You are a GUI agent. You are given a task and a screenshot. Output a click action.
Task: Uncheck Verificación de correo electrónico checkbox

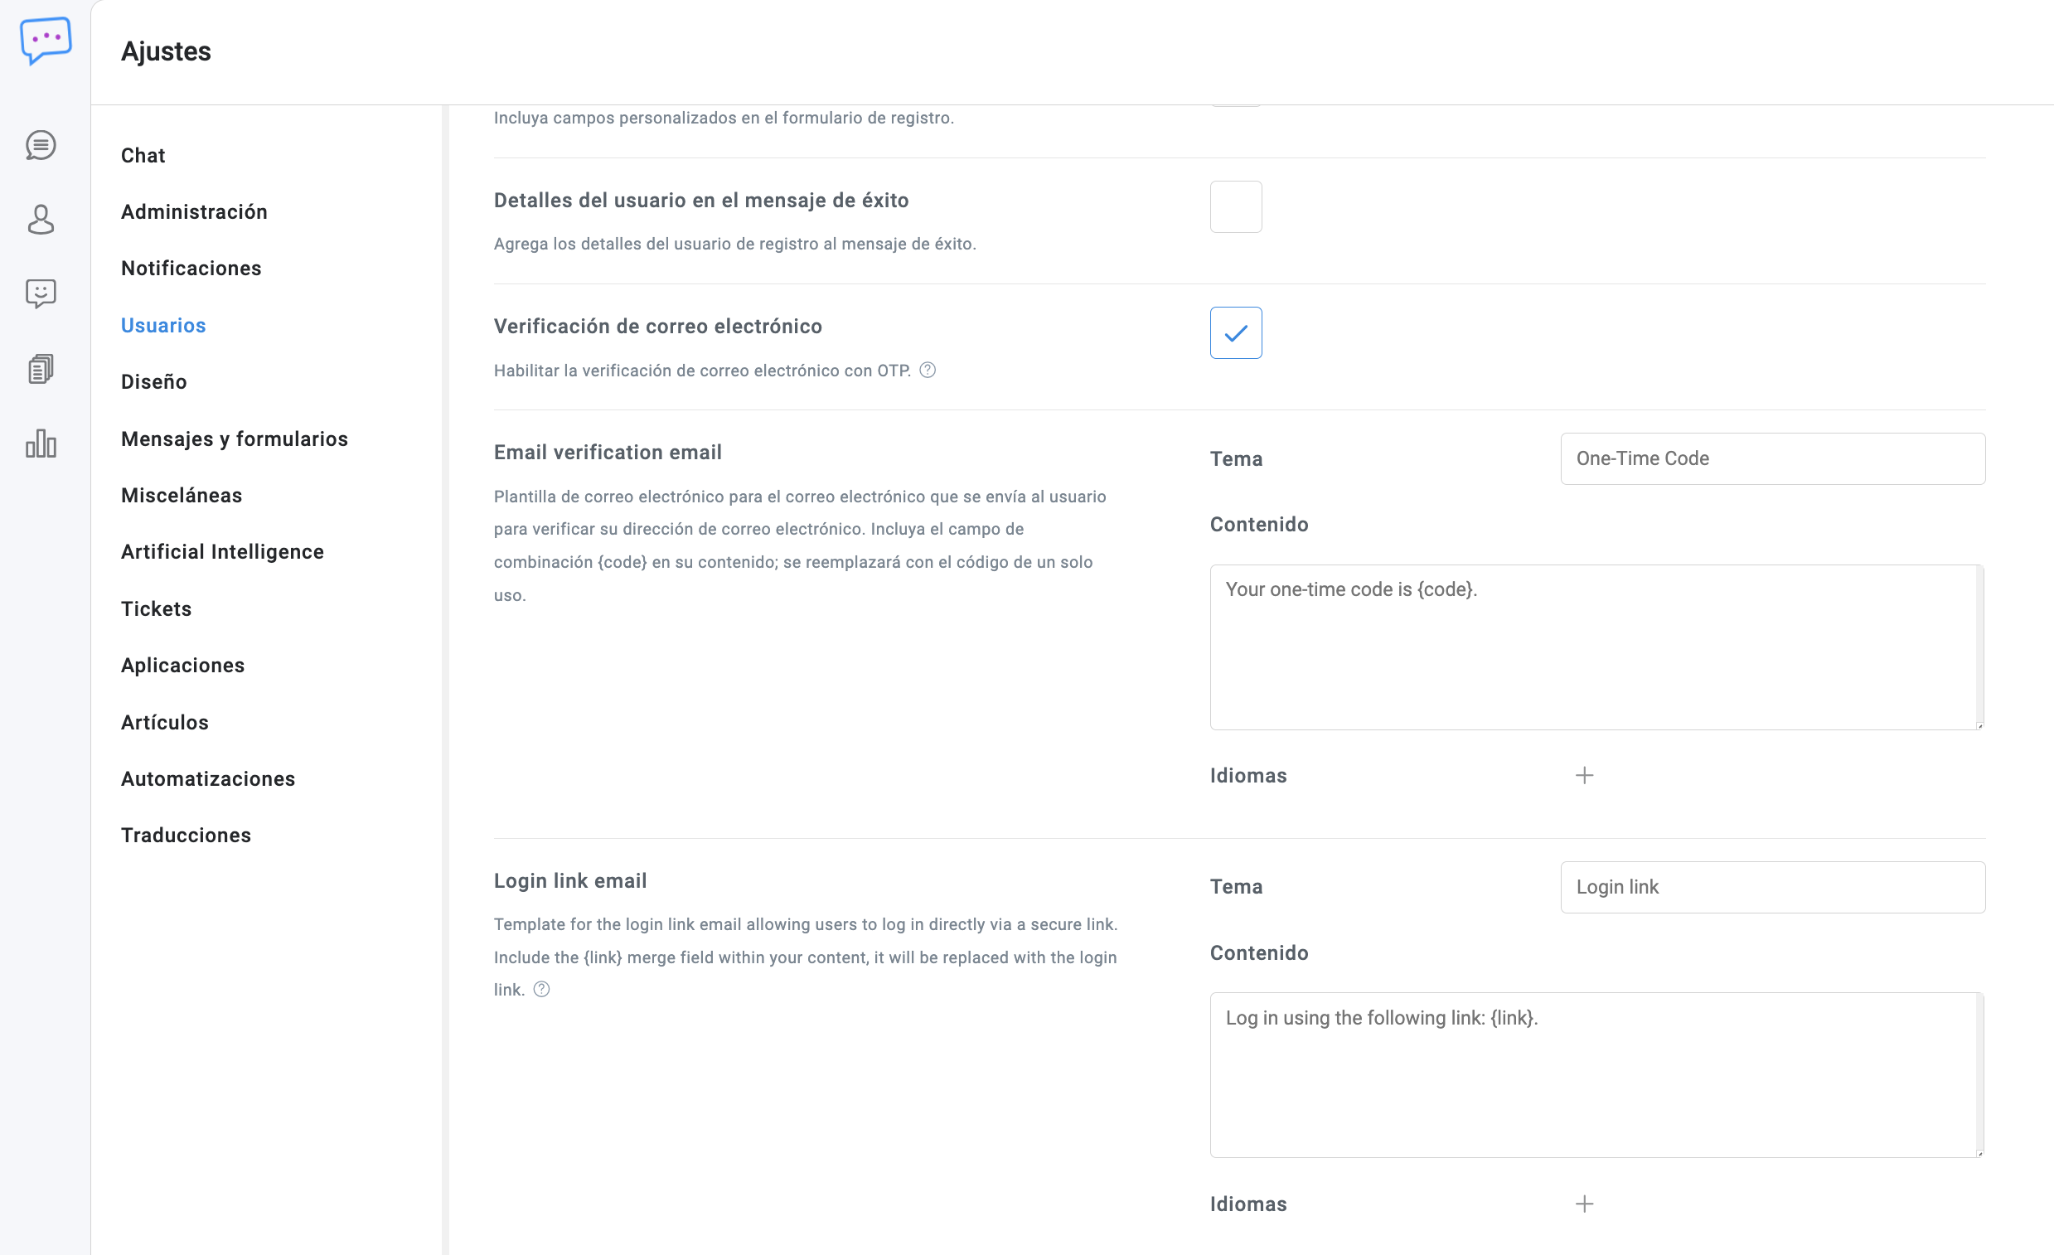(1235, 332)
